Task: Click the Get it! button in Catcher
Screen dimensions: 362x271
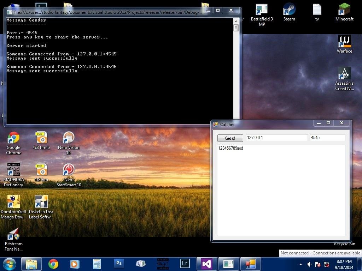Action: (x=230, y=138)
